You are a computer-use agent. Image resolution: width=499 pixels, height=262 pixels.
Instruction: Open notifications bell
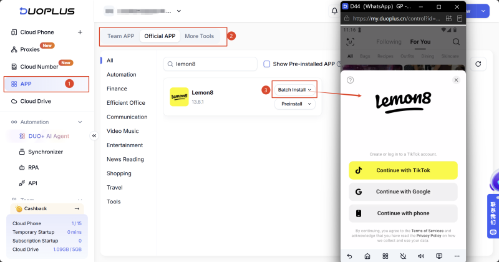click(x=334, y=11)
